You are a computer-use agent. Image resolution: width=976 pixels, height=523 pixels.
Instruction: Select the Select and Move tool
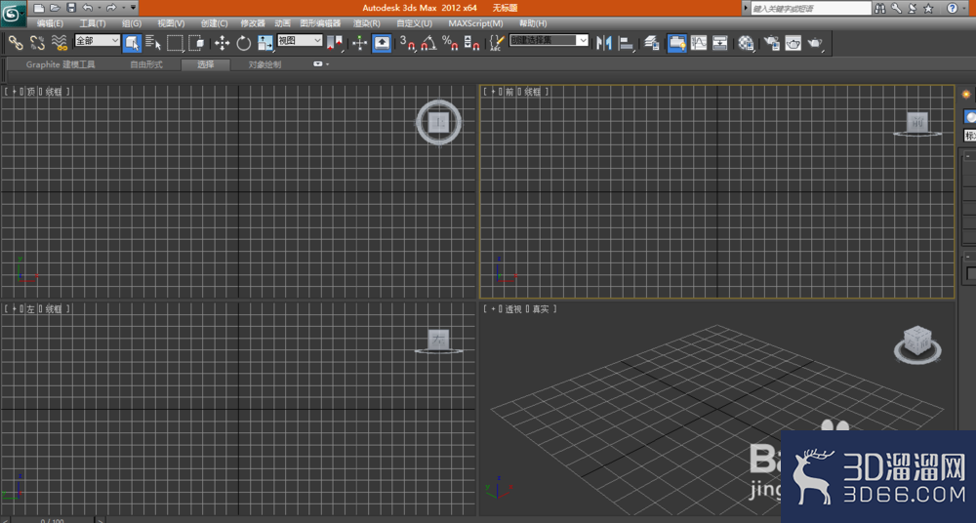tap(222, 42)
